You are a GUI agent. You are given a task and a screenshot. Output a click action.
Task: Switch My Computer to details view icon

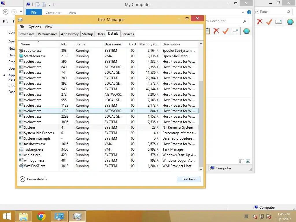point(241,161)
